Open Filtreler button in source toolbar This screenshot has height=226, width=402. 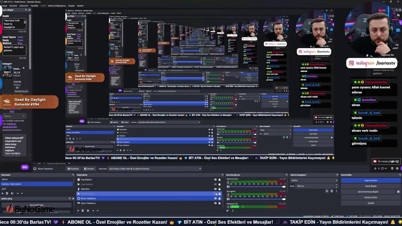pos(89,169)
